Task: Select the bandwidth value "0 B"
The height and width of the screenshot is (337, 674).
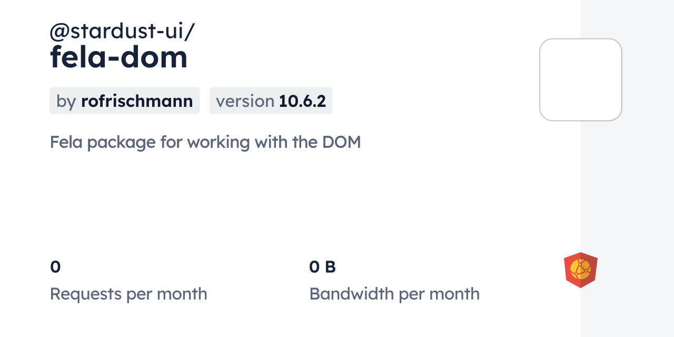Action: 322,267
